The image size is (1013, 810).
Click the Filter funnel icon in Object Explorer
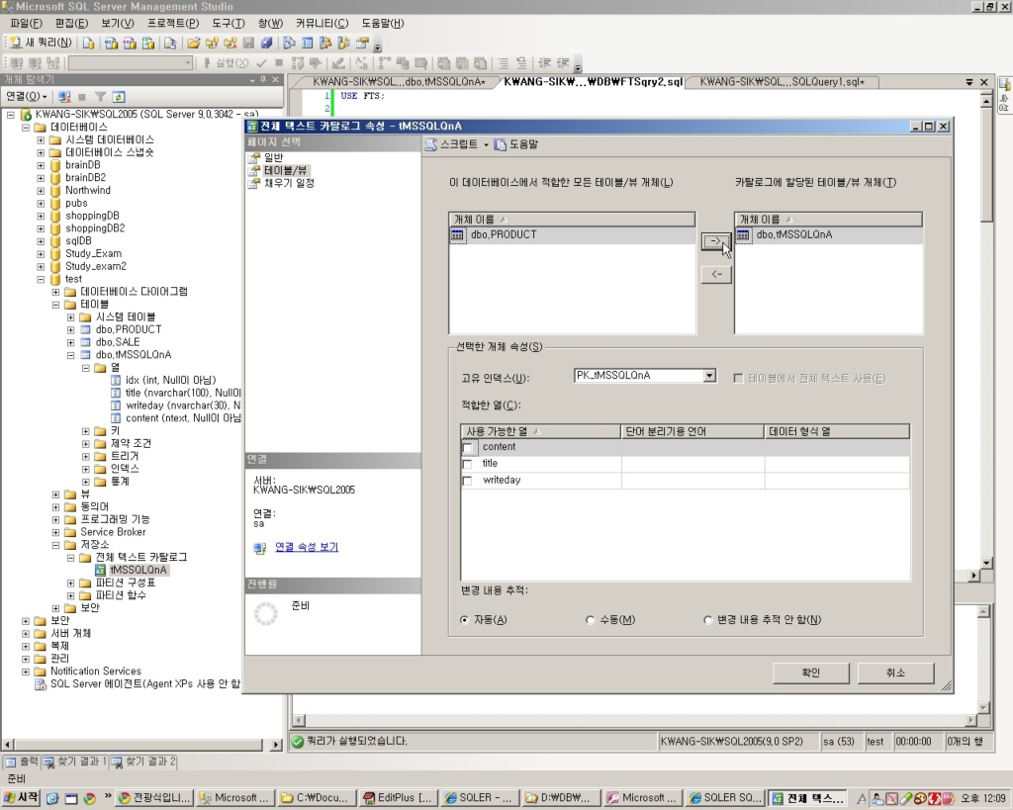tap(100, 97)
